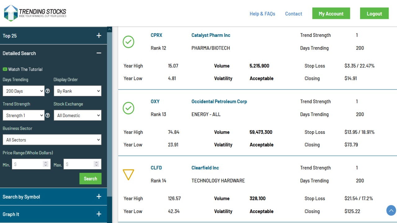Click the $21.54 / 17.2% stop loss

pos(359,199)
